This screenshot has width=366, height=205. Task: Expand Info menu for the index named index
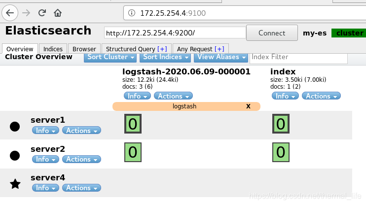285,96
